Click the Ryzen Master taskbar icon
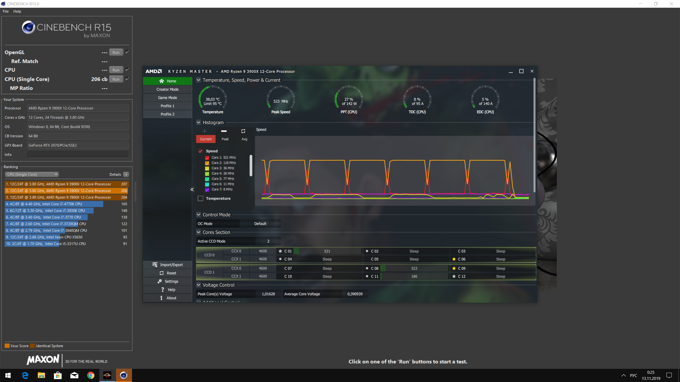This screenshot has width=680, height=382. pyautogui.click(x=107, y=375)
